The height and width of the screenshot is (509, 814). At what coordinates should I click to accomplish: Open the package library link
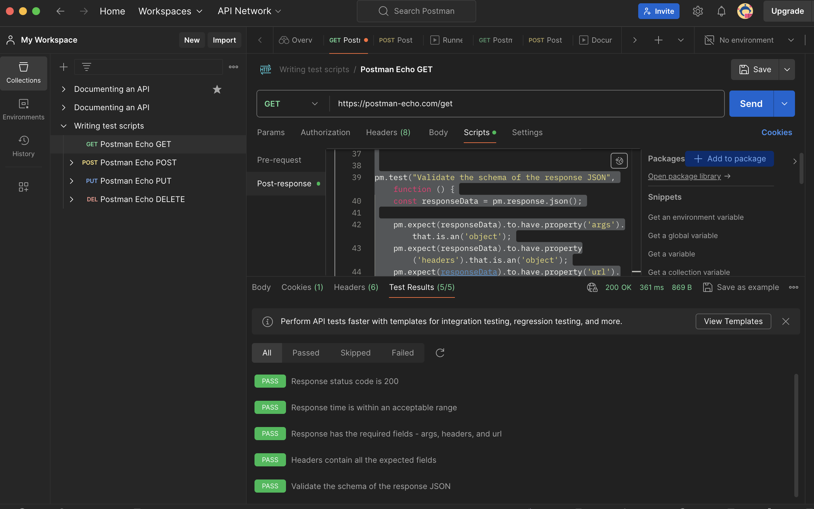click(684, 176)
